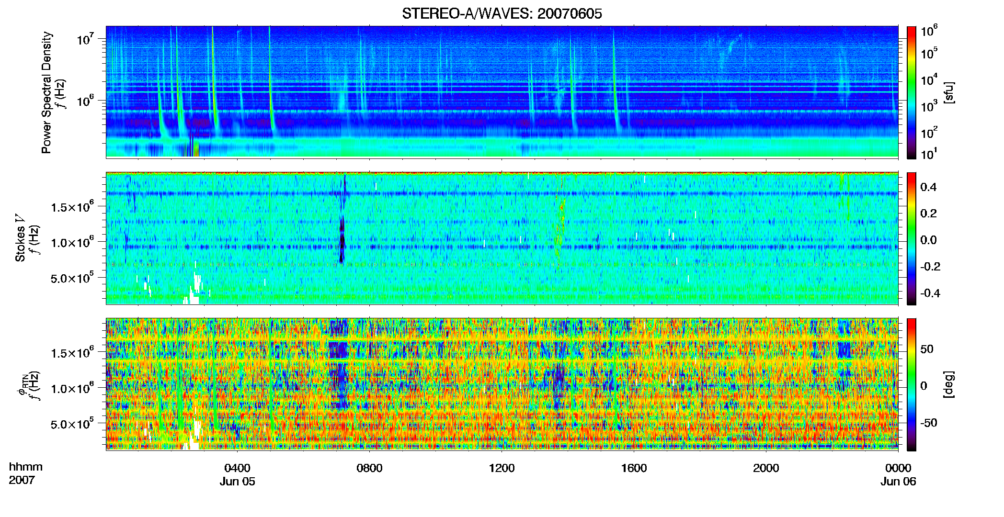
Task: Click the "0800" time tick label
Action: tap(370, 468)
